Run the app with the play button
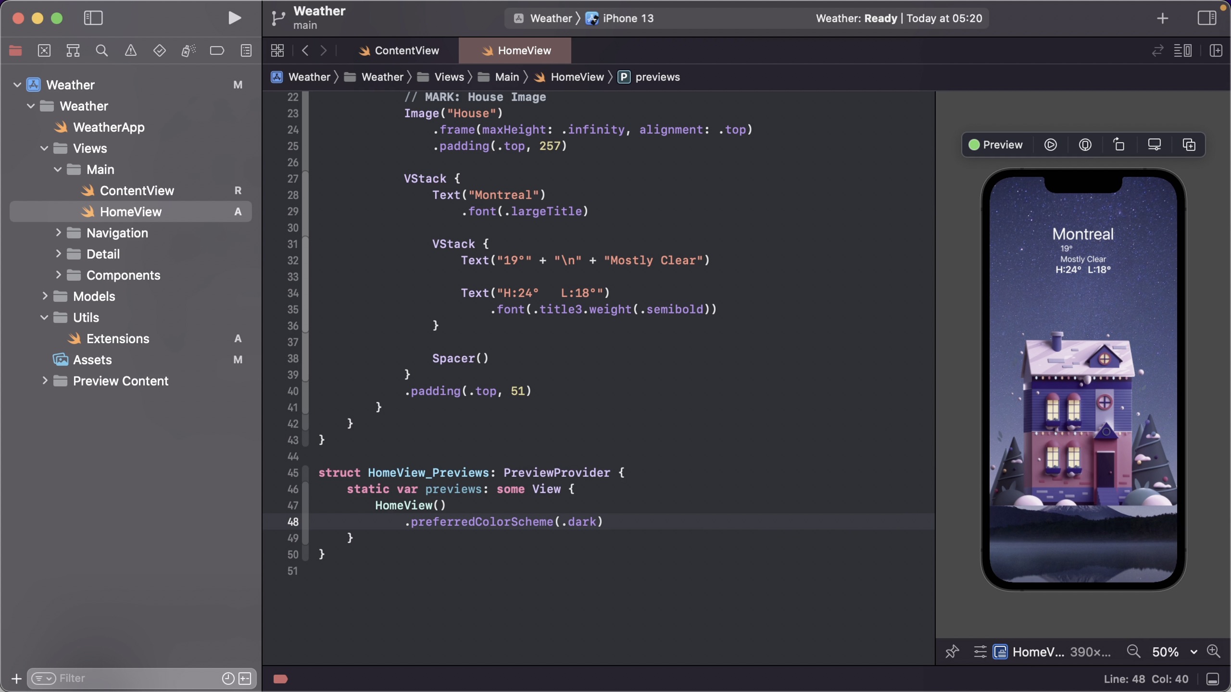This screenshot has width=1231, height=692. click(x=234, y=18)
